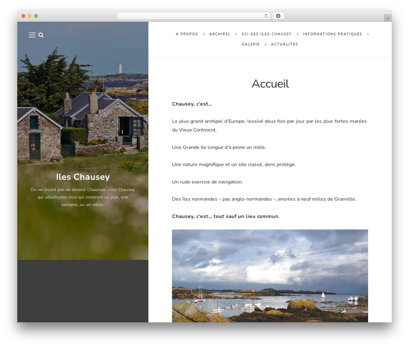The width and height of the screenshot is (409, 347).
Task: Open a new tab with plus button
Action: point(388,18)
